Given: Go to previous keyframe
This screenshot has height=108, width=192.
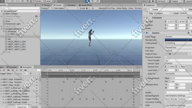Looking at the screenshot, I should (12, 70).
